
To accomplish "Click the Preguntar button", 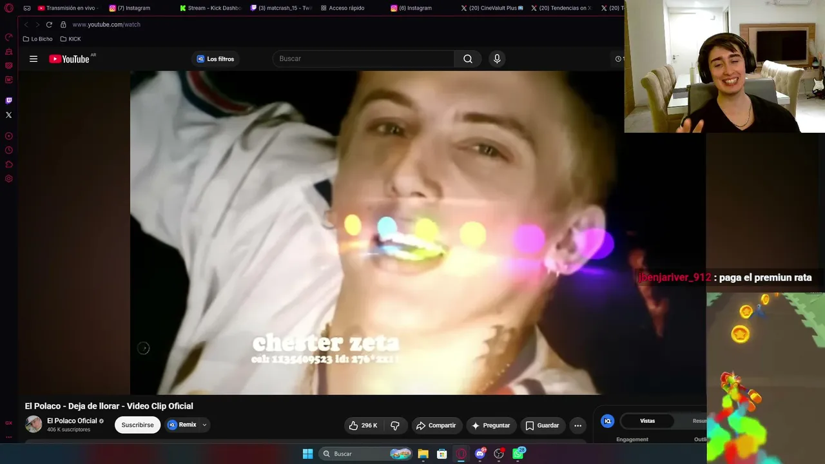I will tap(490, 425).
